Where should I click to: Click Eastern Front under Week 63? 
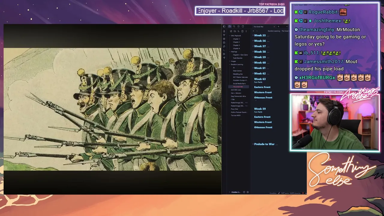coord(262,87)
